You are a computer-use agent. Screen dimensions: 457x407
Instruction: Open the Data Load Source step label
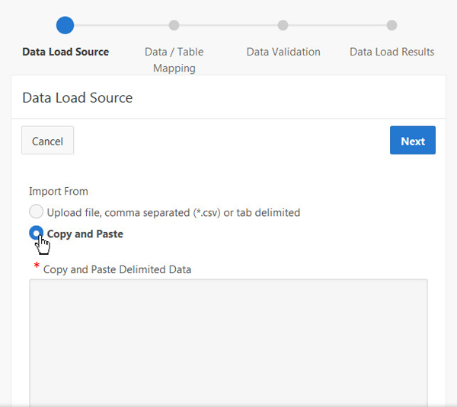pyautogui.click(x=66, y=52)
